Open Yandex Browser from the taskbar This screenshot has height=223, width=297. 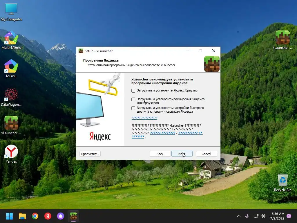click(x=48, y=216)
